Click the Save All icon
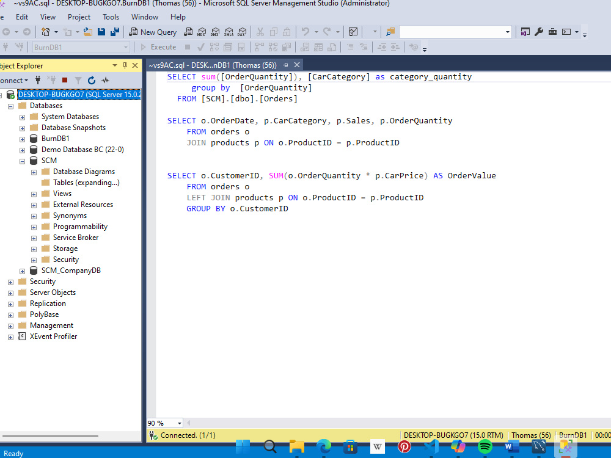The height and width of the screenshot is (458, 611). click(x=115, y=32)
